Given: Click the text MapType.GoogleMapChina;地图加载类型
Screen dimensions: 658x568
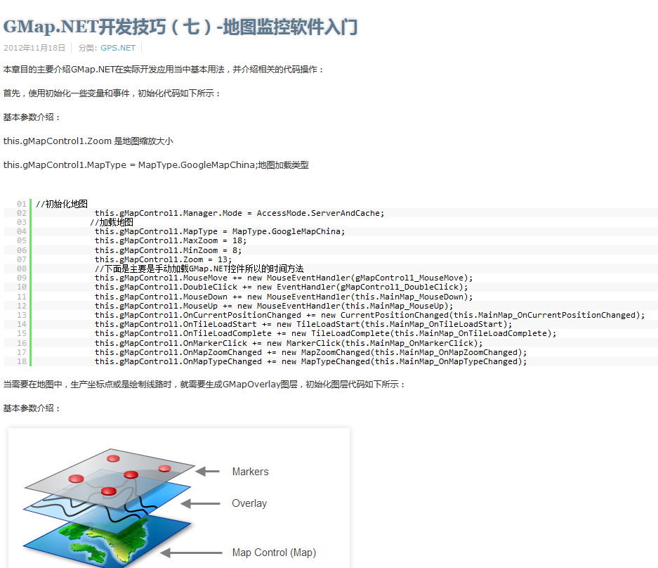Looking at the screenshot, I should 223,165.
